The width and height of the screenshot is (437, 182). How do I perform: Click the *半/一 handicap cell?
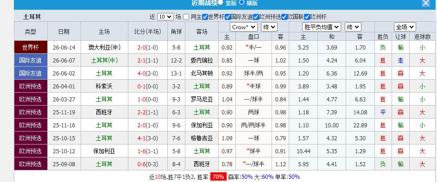[x=253, y=47]
